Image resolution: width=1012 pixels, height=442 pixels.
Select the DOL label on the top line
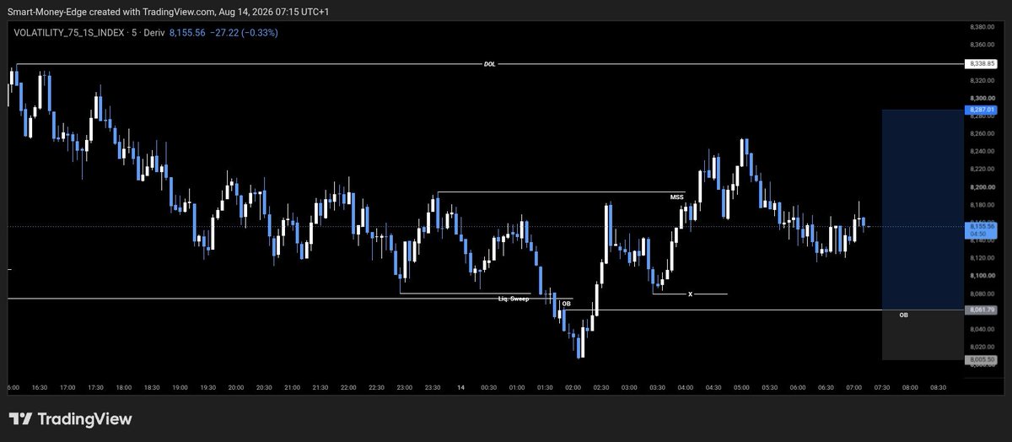point(490,64)
